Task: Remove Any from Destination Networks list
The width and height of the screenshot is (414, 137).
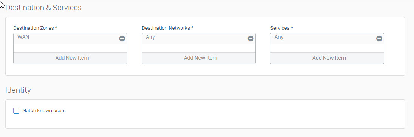Action: tap(250, 39)
